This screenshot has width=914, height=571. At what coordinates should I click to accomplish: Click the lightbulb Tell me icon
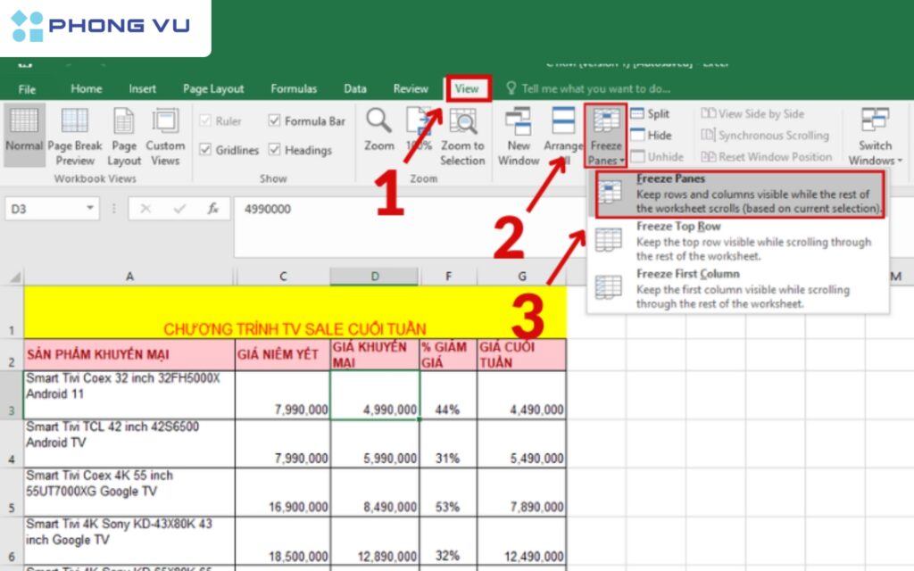click(x=511, y=88)
